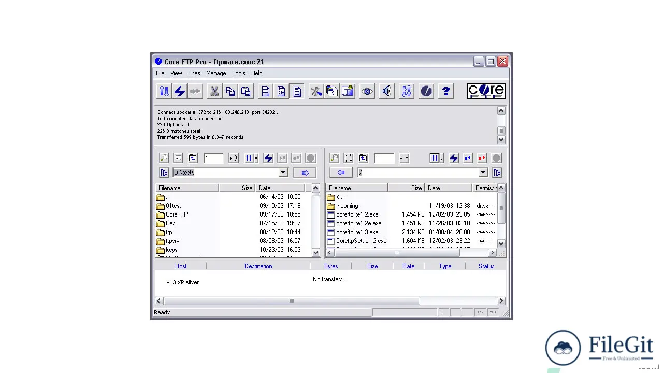Screen dimensions: 663x373
Task: Click the D:\test\ local path field
Action: (x=226, y=173)
